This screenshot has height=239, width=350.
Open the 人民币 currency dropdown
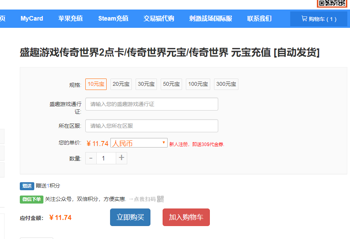pyautogui.click(x=139, y=143)
